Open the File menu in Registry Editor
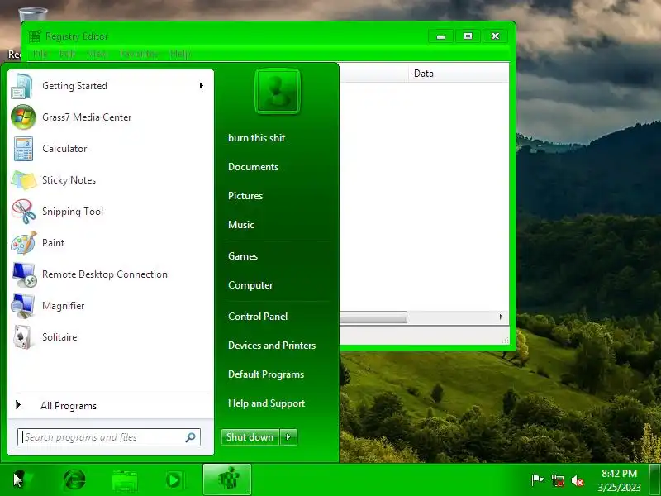The height and width of the screenshot is (496, 661). point(40,54)
